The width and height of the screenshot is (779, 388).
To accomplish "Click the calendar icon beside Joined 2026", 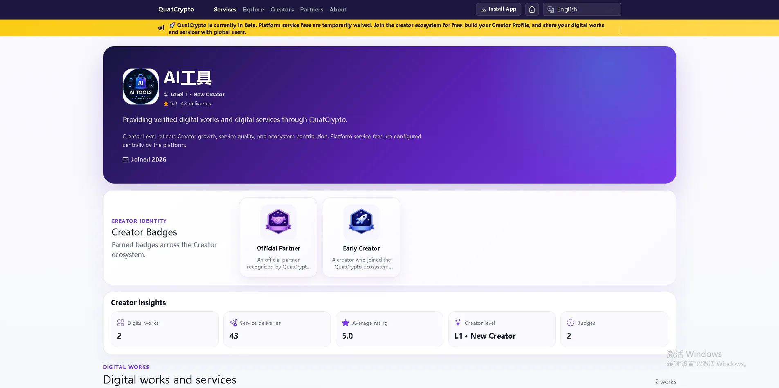I will [x=126, y=160].
